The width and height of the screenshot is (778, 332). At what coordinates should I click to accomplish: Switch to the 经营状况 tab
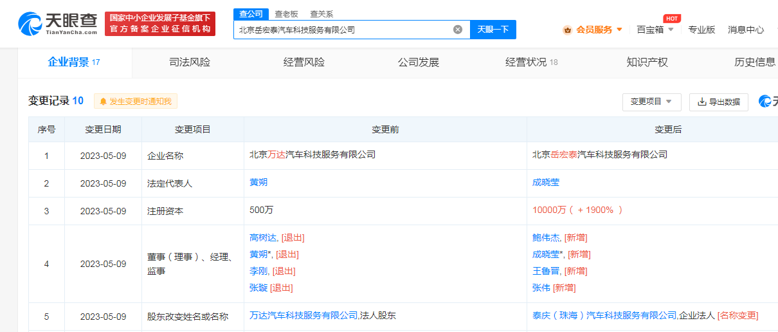pyautogui.click(x=532, y=62)
